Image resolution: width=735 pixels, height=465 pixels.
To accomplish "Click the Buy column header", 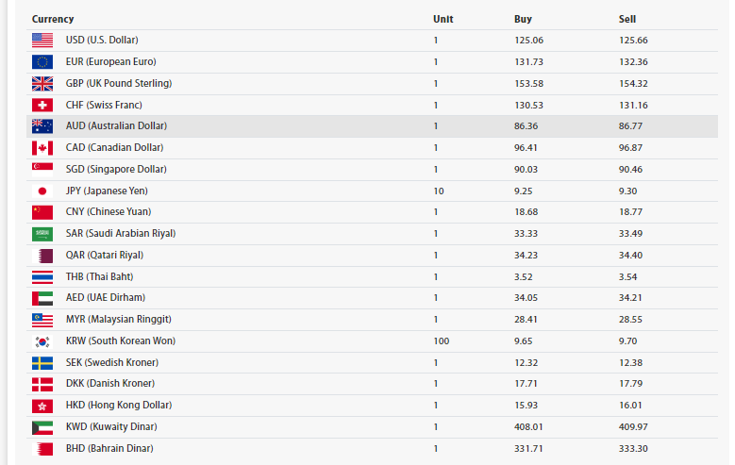I will (x=523, y=19).
